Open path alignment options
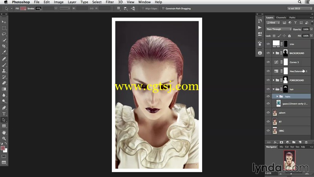Image resolution: width=314 pixels, height=177 pixels. coord(126,8)
